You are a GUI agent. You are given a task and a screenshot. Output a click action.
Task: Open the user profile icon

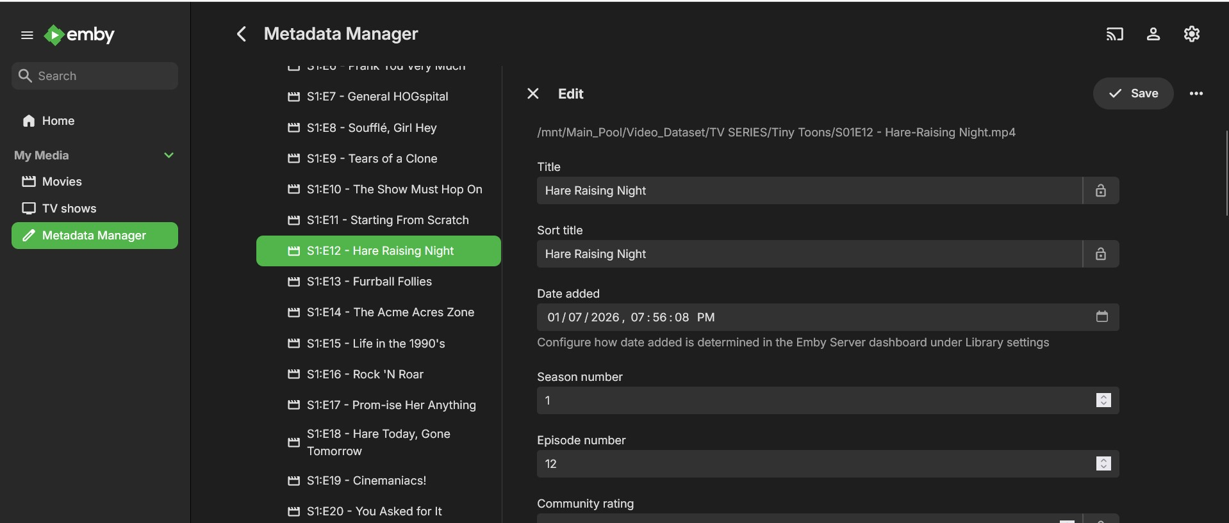(x=1153, y=34)
